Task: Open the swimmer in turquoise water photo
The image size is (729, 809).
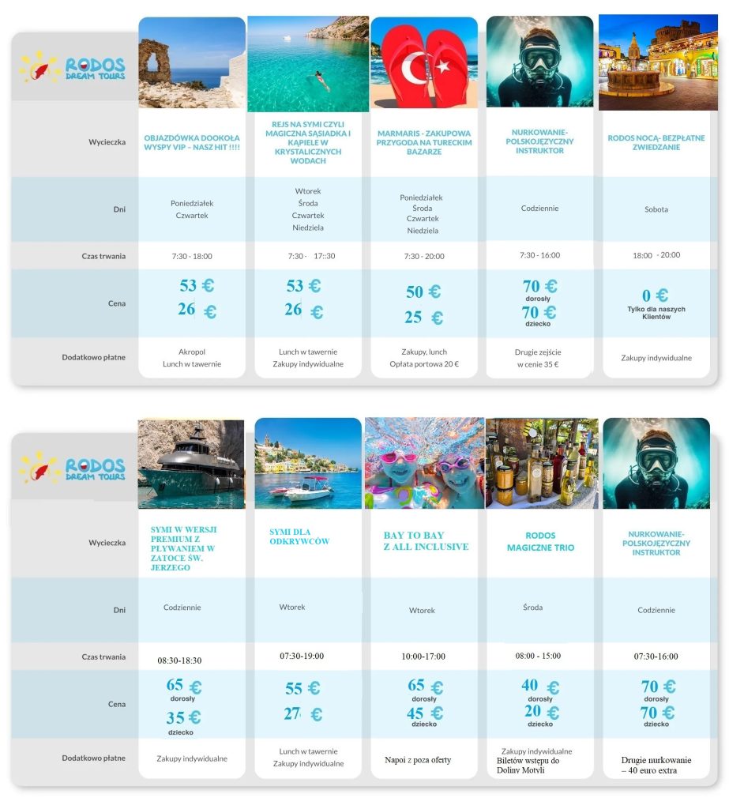Action: coord(308,65)
